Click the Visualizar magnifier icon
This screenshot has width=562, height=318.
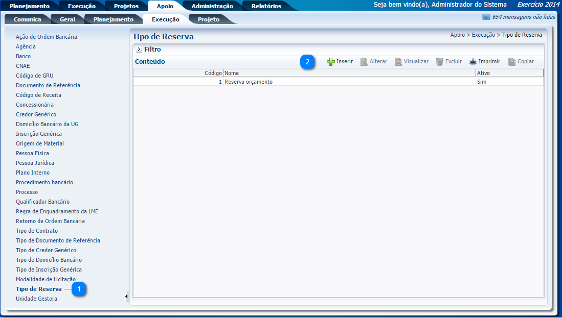click(x=398, y=62)
